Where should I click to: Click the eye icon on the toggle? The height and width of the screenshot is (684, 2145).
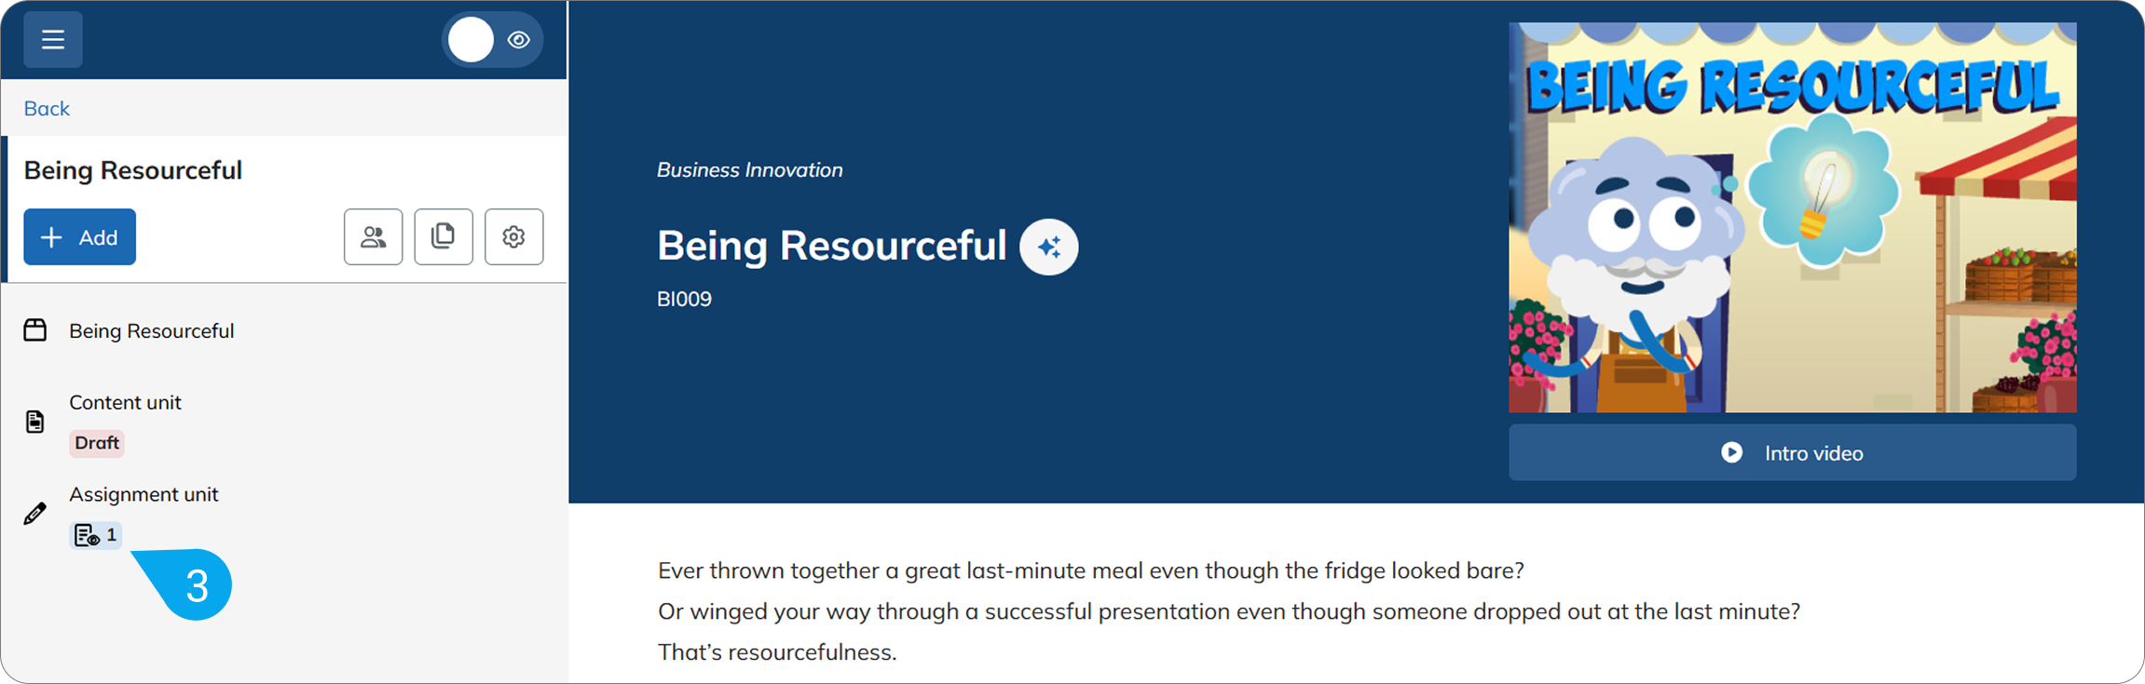point(519,40)
